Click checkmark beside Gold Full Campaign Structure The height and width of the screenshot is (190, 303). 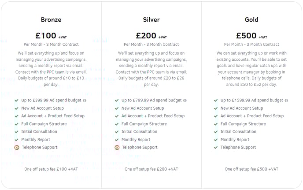pyautogui.click(x=216, y=124)
